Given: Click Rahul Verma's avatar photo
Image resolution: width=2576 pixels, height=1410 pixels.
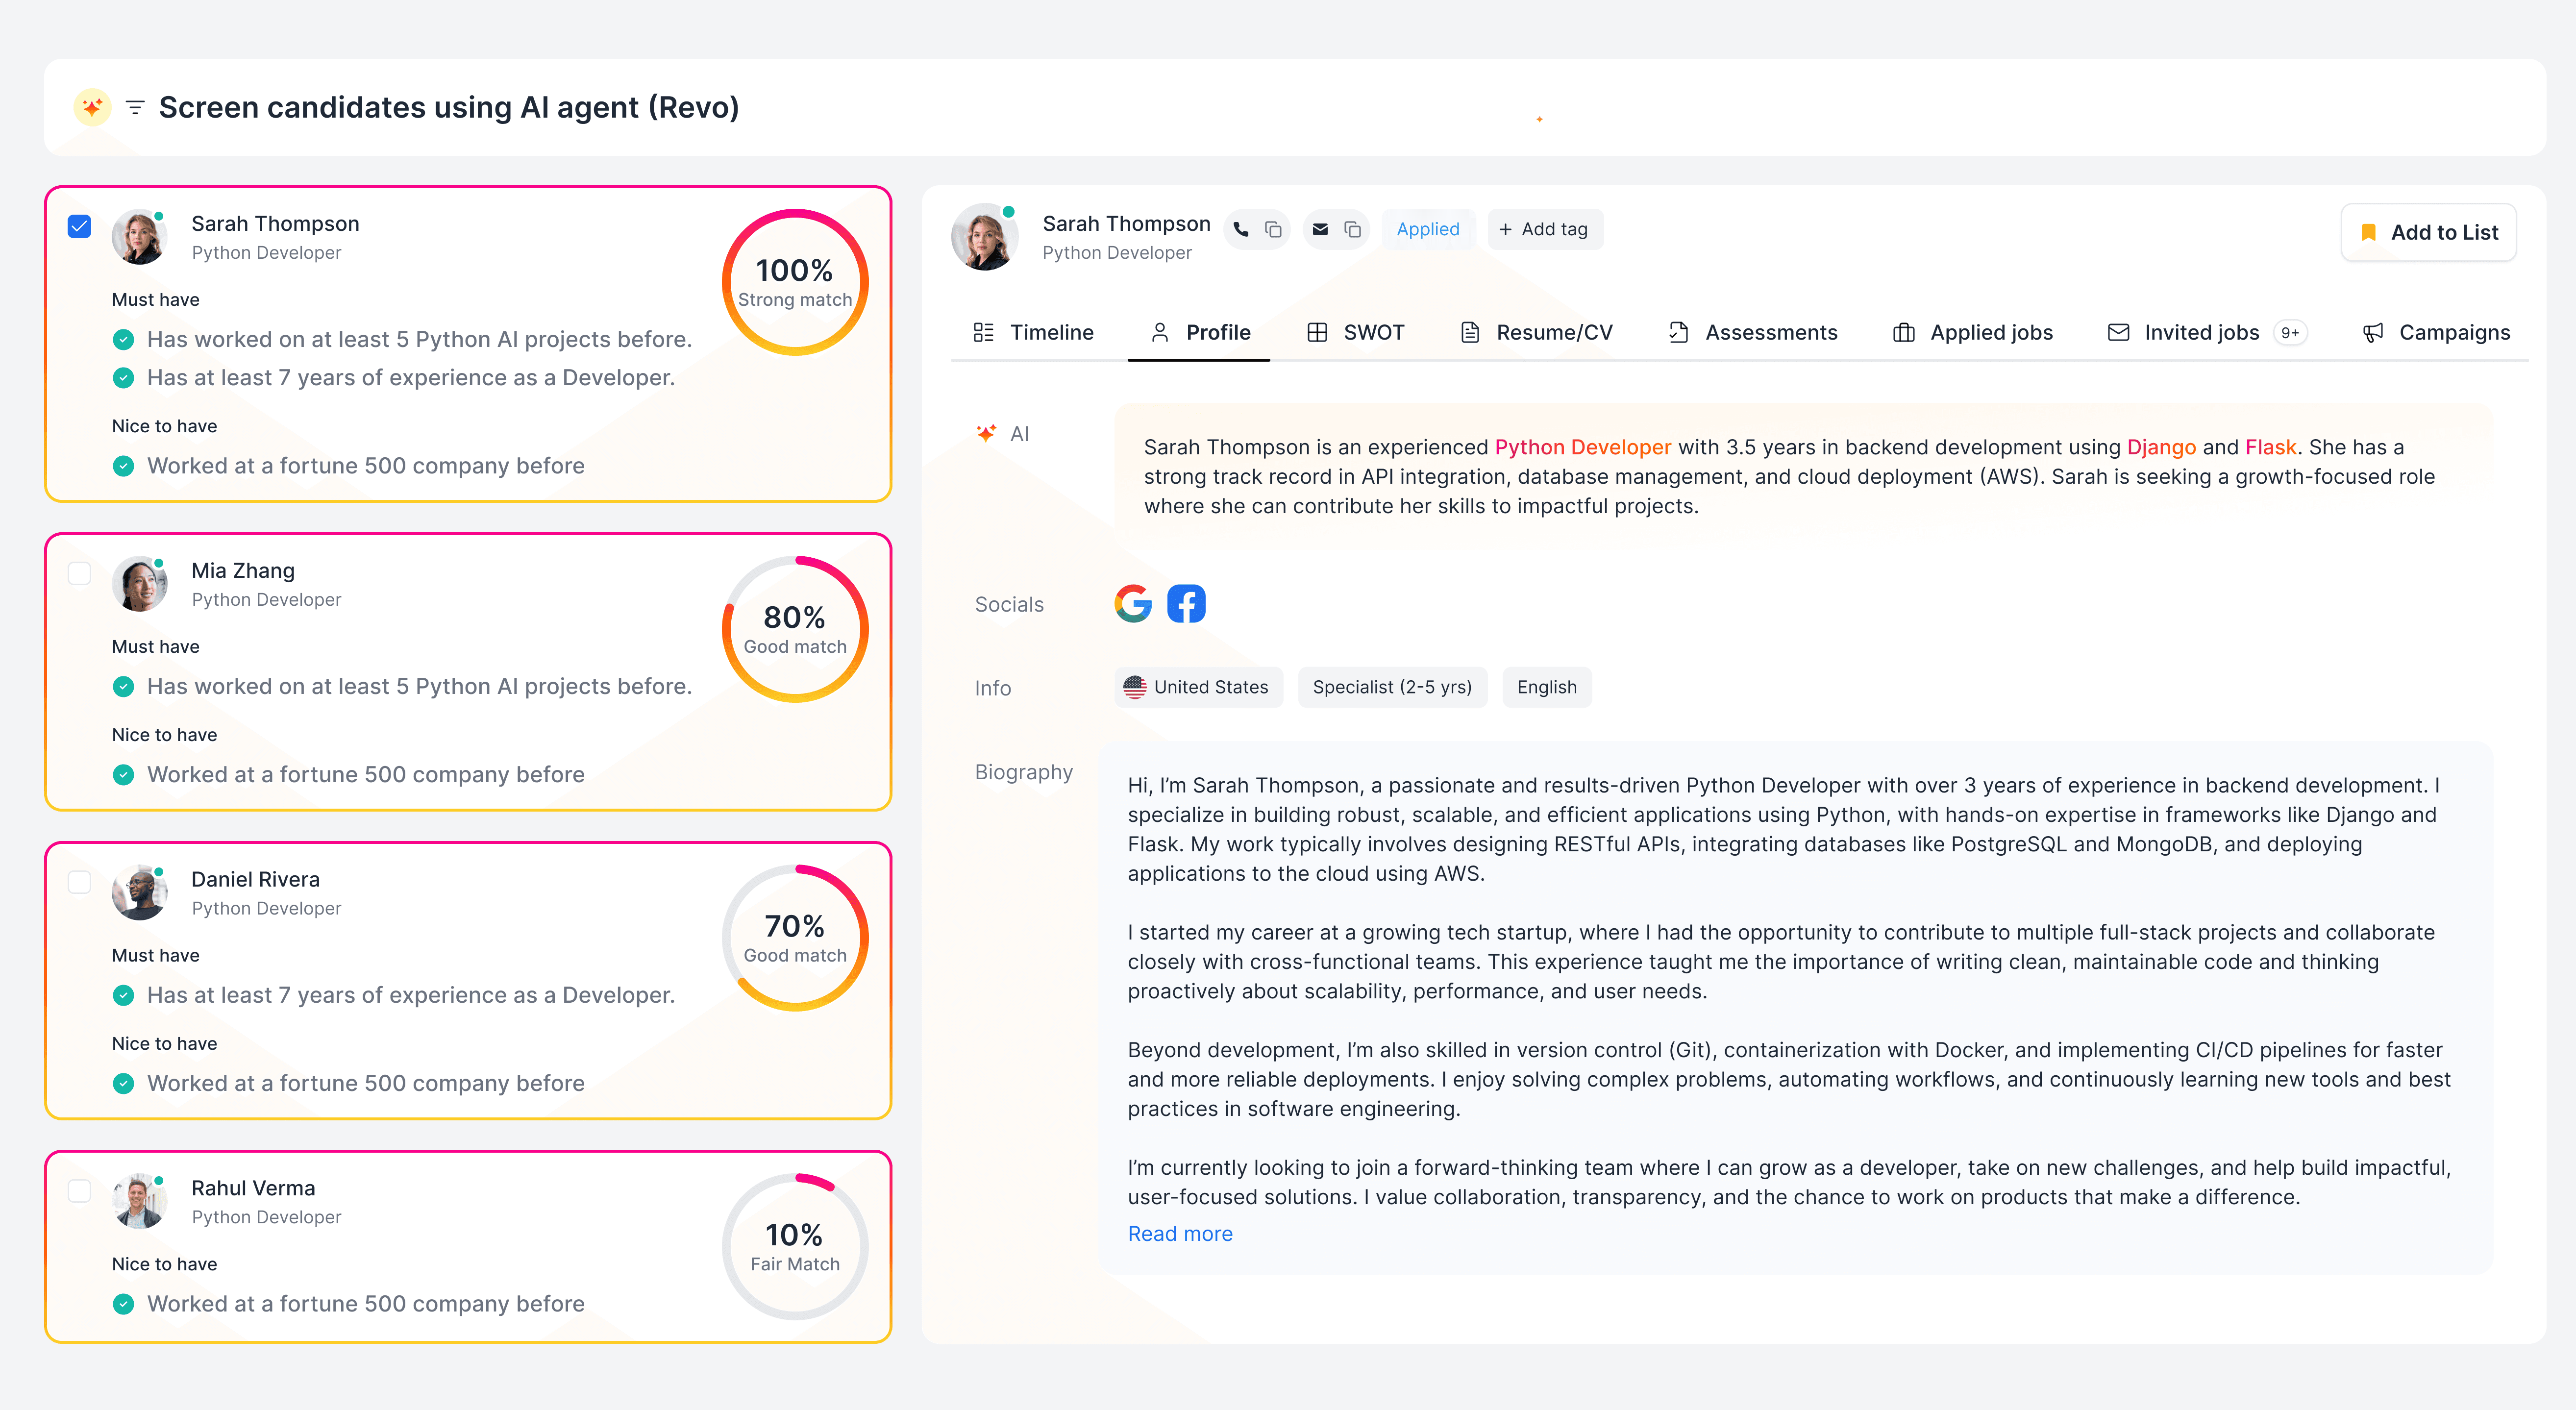Looking at the screenshot, I should (139, 1202).
